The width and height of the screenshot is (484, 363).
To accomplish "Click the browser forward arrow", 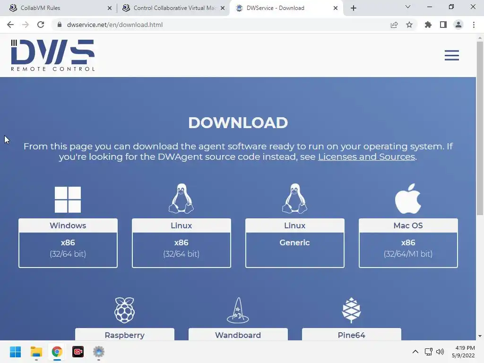I will point(26,25).
